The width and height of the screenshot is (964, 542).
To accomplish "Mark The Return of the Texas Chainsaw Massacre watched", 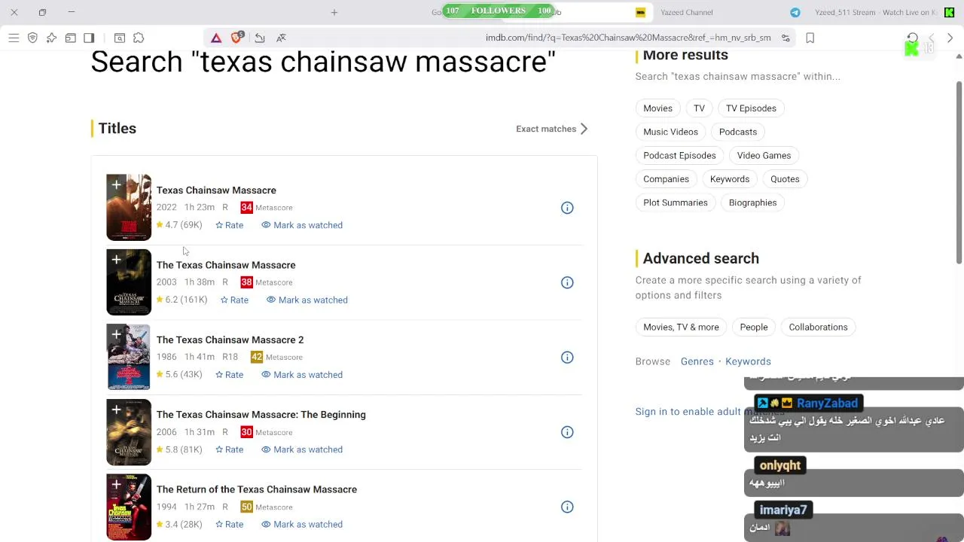I will (302, 524).
